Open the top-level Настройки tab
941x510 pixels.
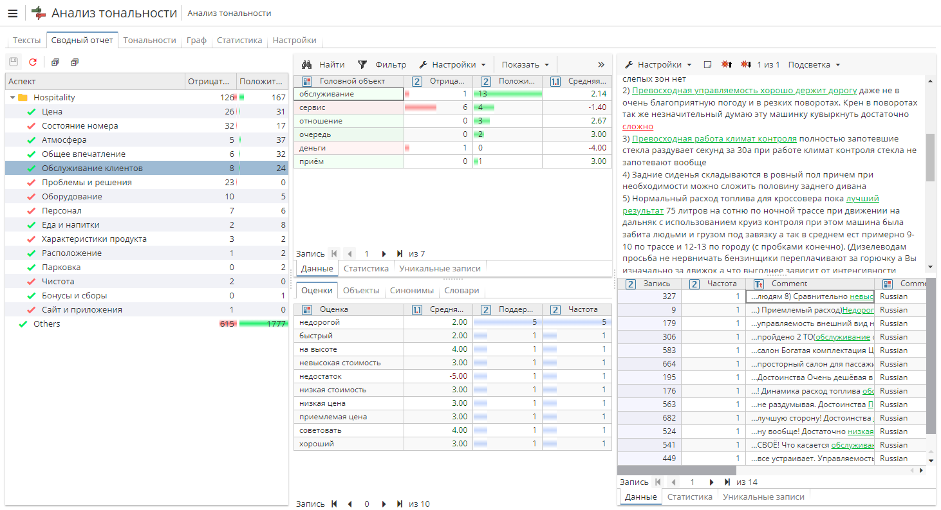pyautogui.click(x=294, y=40)
